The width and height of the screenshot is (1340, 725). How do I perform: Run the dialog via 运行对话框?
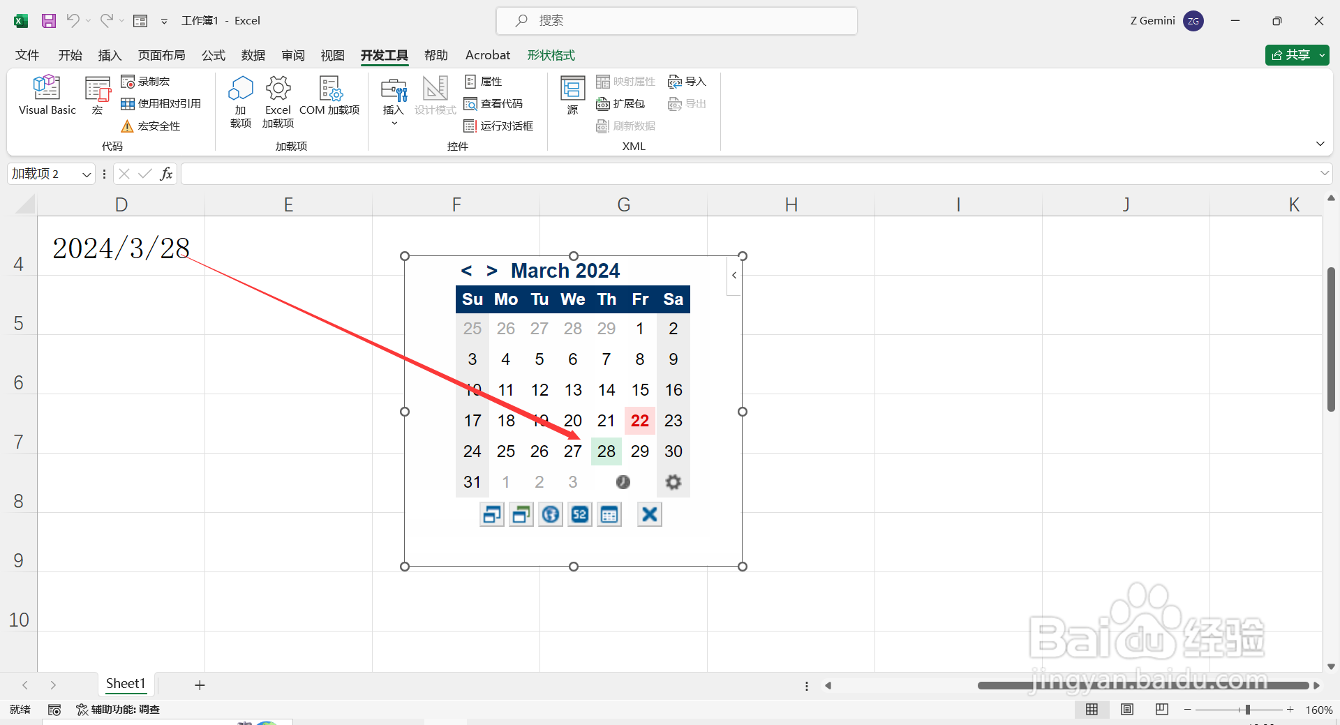click(x=499, y=126)
